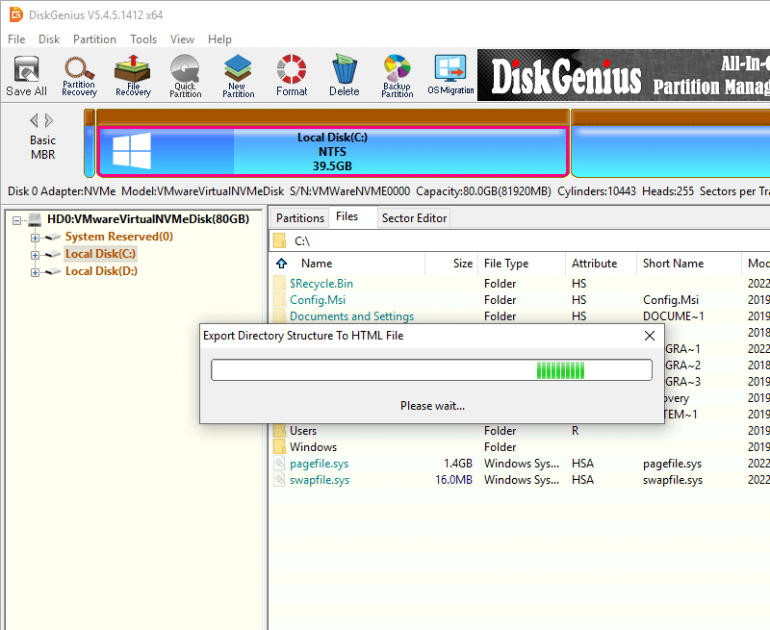The width and height of the screenshot is (770, 630).
Task: Sort files by the Size column
Action: click(463, 264)
